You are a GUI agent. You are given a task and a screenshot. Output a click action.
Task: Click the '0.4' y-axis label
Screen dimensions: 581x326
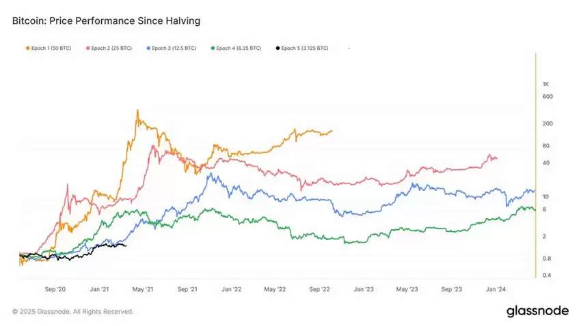click(x=548, y=275)
